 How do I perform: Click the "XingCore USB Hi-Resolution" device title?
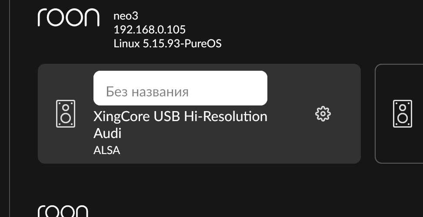180,117
